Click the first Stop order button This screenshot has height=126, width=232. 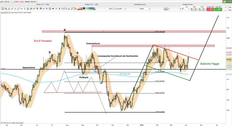[x=200, y=10]
